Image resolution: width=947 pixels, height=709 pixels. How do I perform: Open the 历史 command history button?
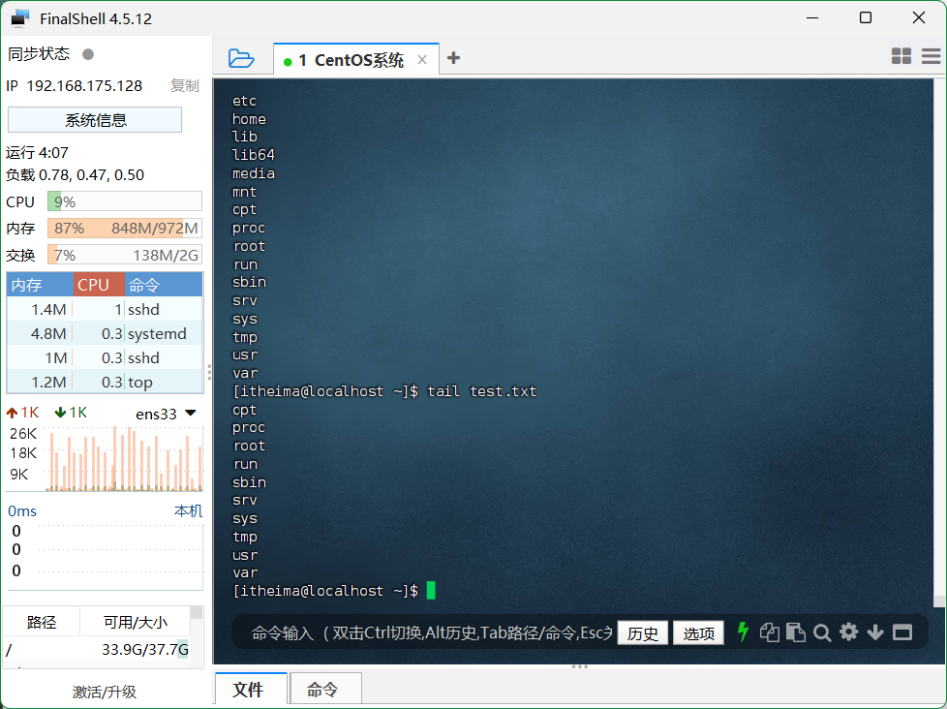point(643,632)
